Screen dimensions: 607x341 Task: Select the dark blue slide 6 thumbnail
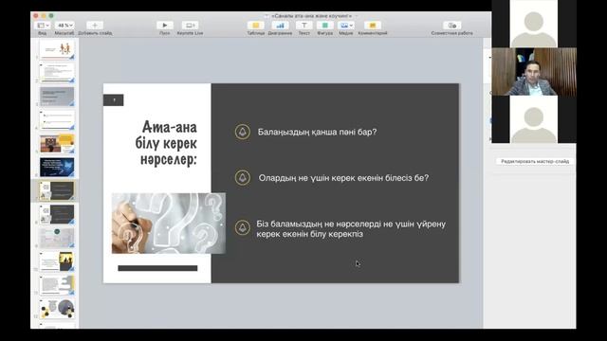(57, 168)
